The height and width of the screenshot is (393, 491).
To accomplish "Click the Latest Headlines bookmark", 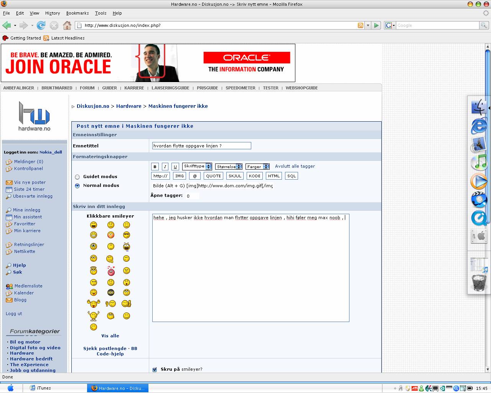I will pyautogui.click(x=64, y=38).
